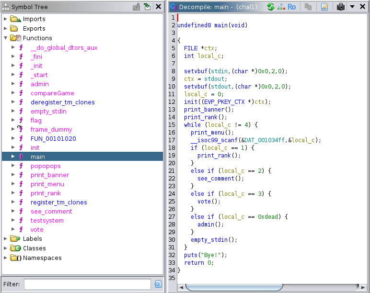Click the Symbol Tree Filter text field
The width and height of the screenshot is (370, 293).
[x=87, y=284]
